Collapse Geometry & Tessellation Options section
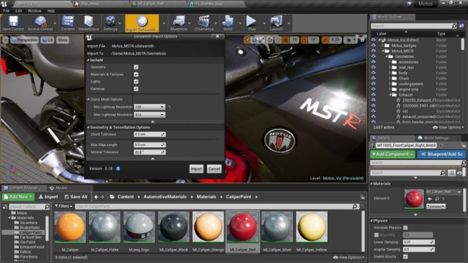The width and height of the screenshot is (468, 263). 88,127
